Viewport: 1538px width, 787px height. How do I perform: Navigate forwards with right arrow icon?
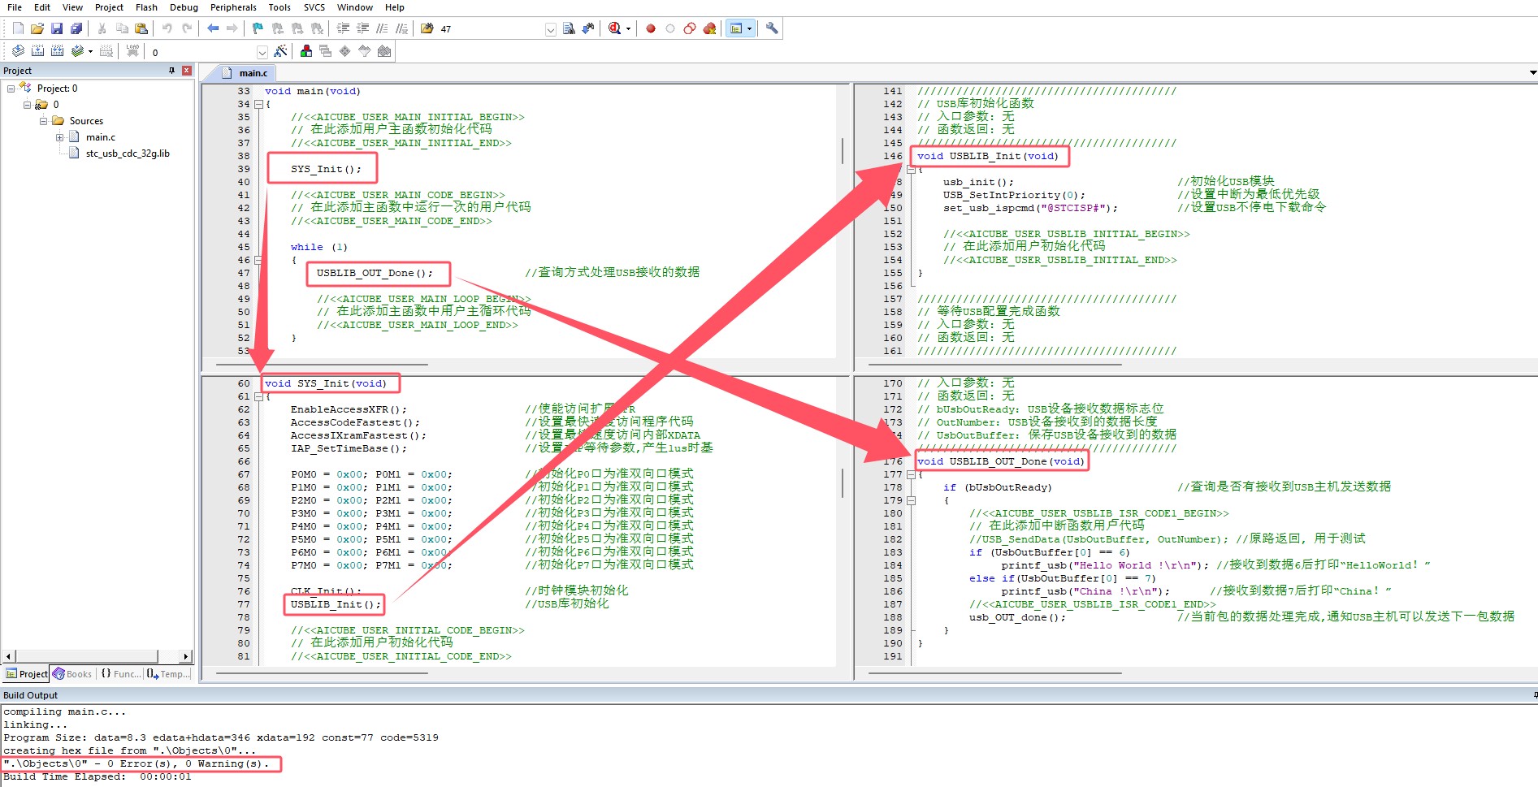pyautogui.click(x=232, y=28)
